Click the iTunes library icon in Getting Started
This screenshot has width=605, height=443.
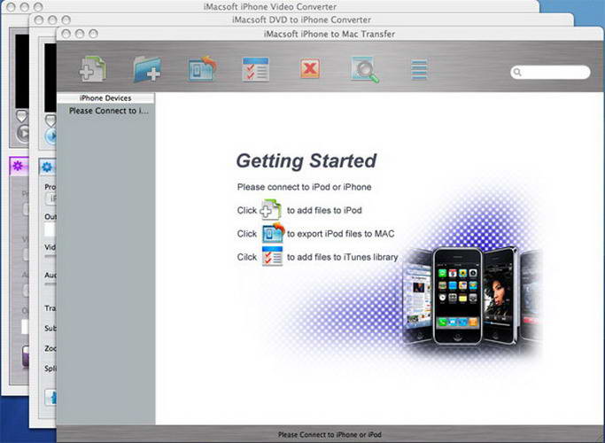(272, 256)
